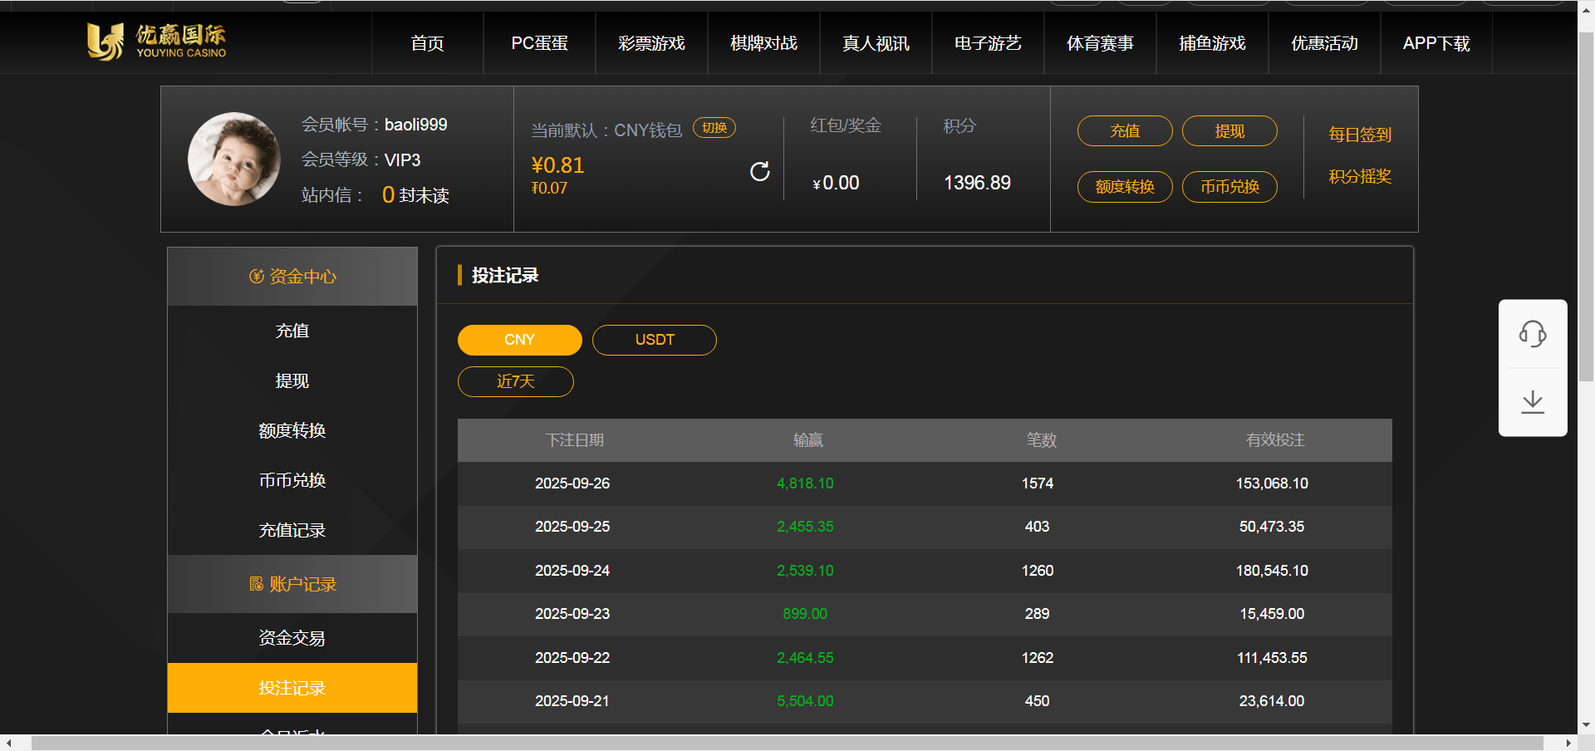
Task: Click the user avatar picture
Action: click(x=234, y=159)
